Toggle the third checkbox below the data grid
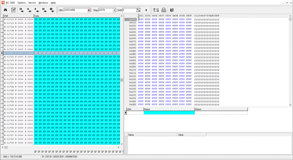Screen dimensions: 293x160 point(43,152)
